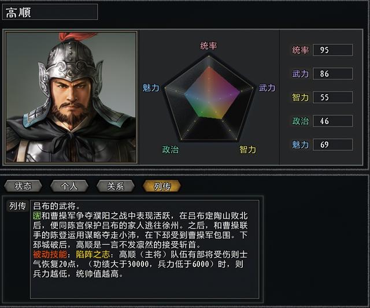
Task: Switch to the 个人 tab
Action: tap(69, 186)
